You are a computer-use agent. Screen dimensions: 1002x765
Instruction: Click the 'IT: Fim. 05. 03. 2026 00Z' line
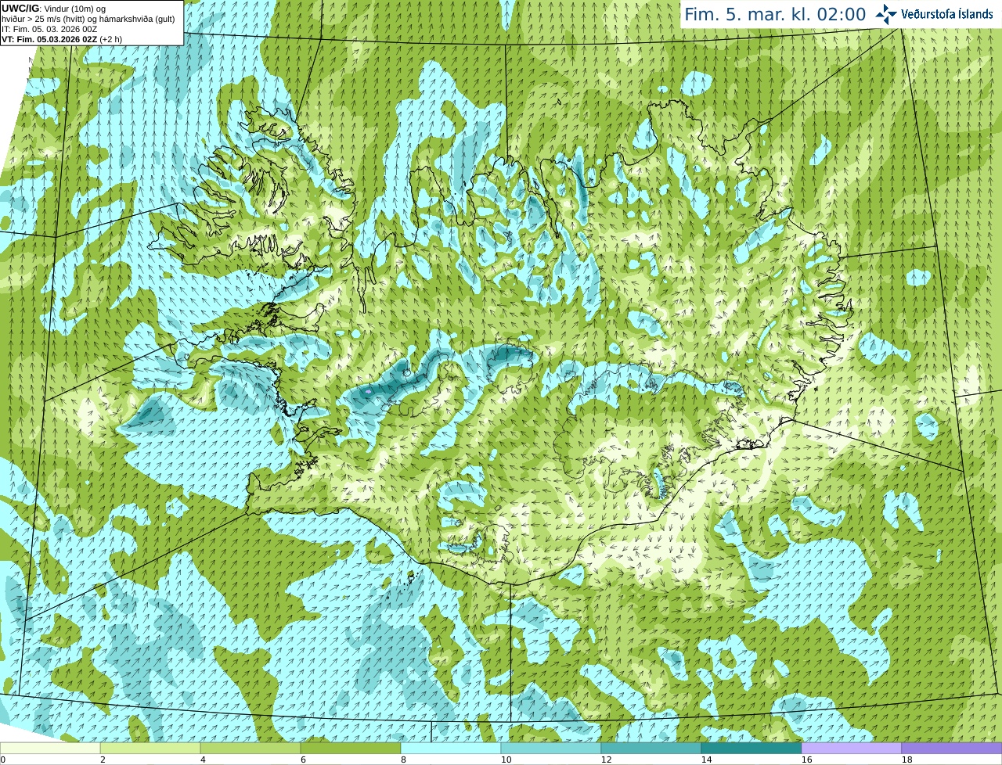[49, 29]
